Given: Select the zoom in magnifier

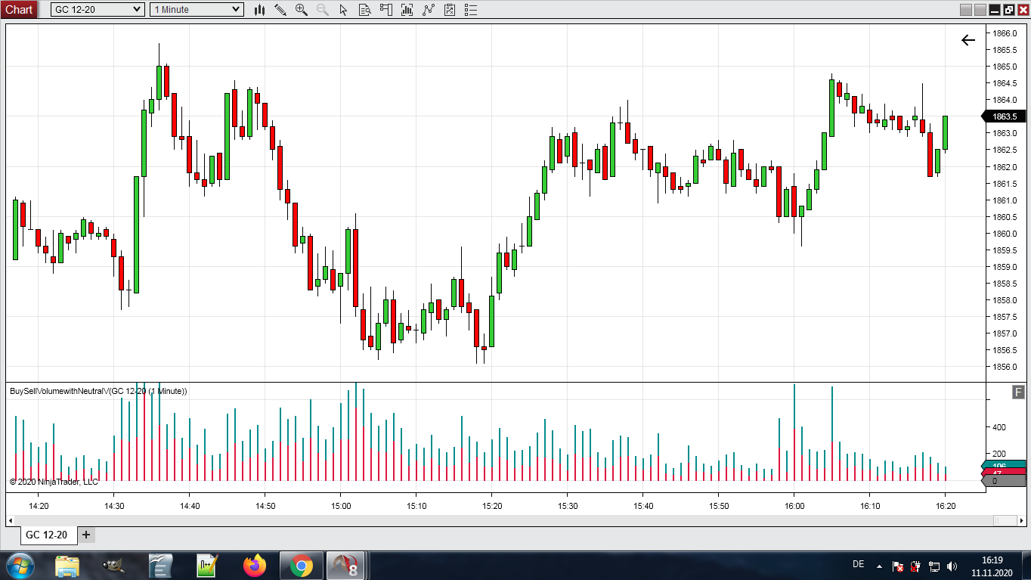Looking at the screenshot, I should click(302, 10).
